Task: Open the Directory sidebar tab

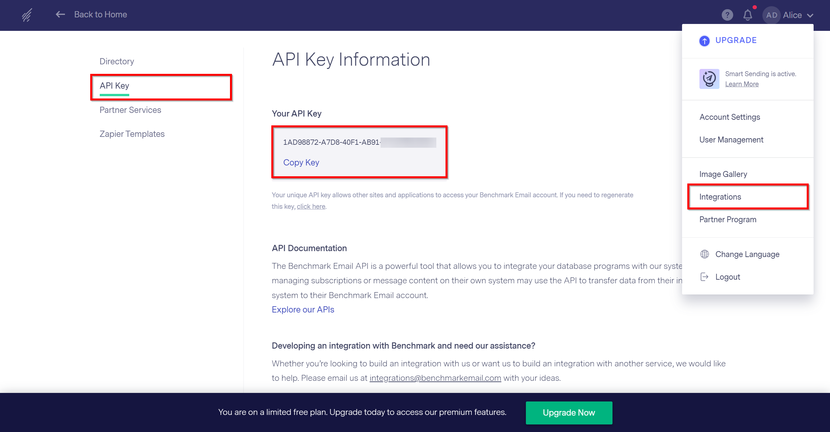Action: 117,61
